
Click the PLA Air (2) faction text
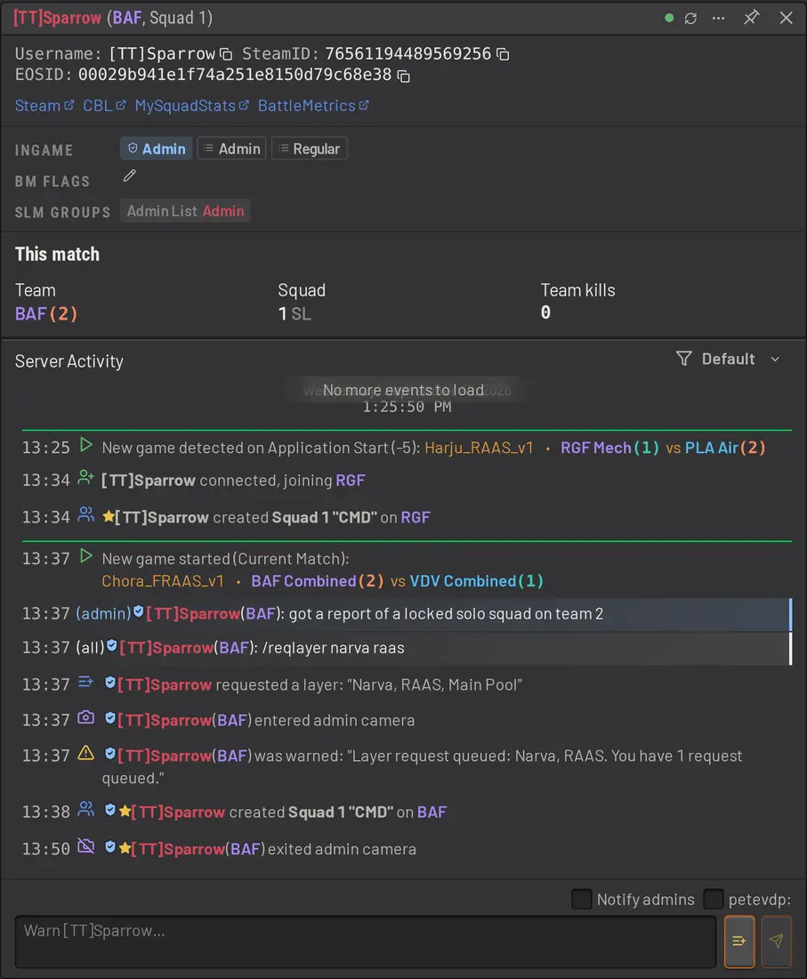[725, 448]
